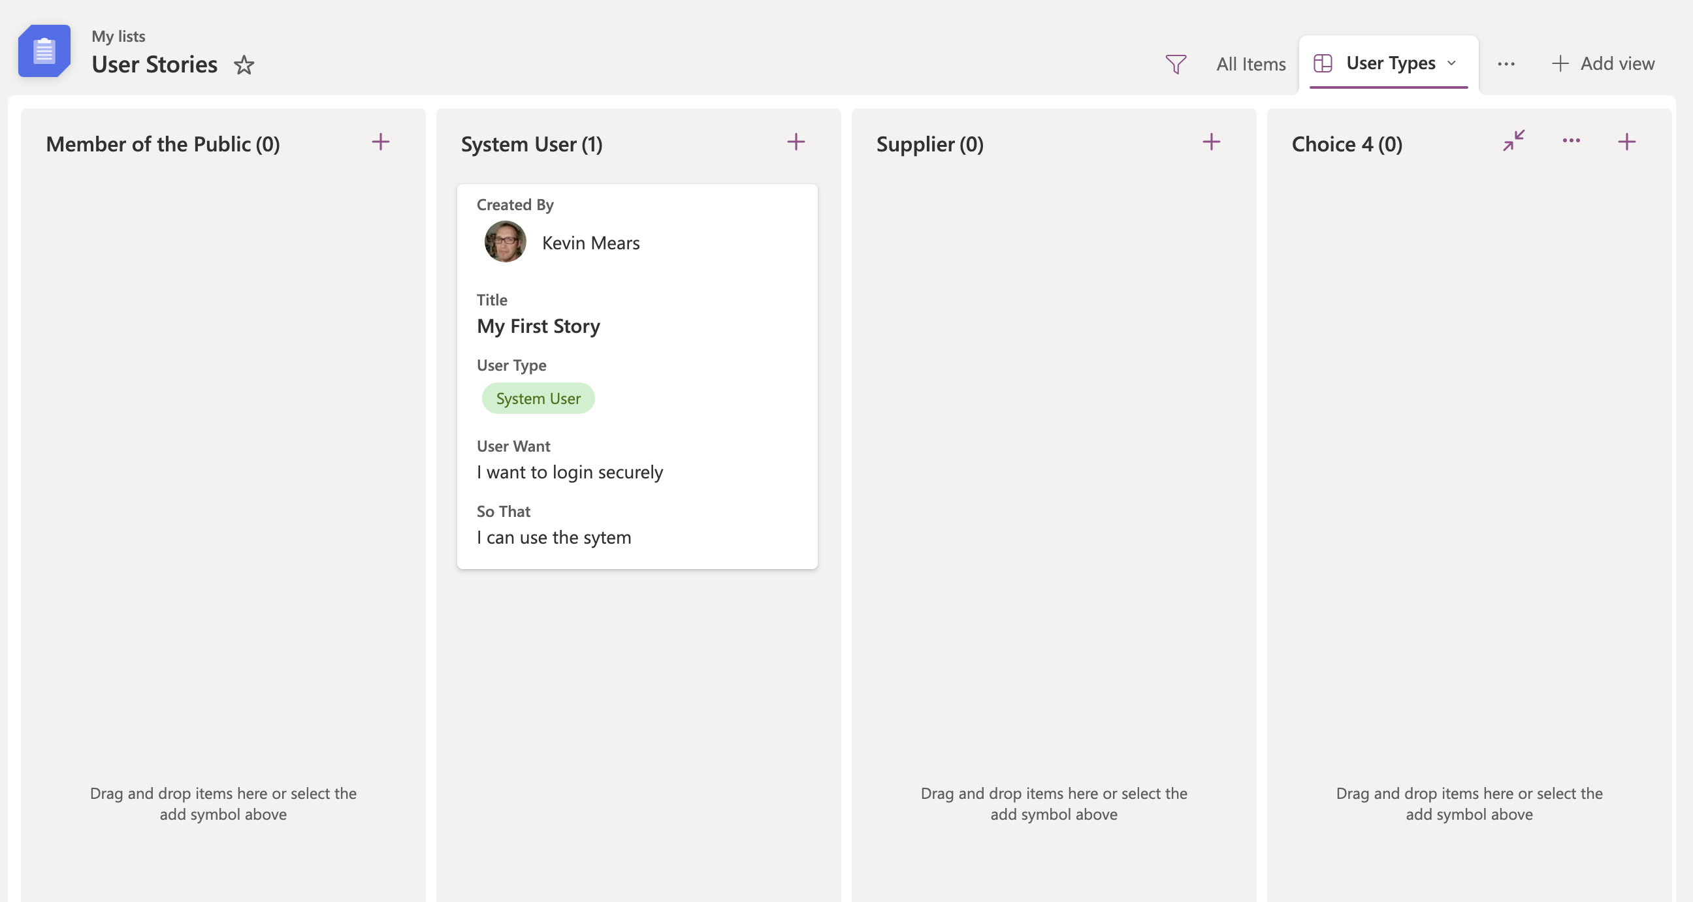
Task: Open the My First Story card title
Action: coord(538,326)
